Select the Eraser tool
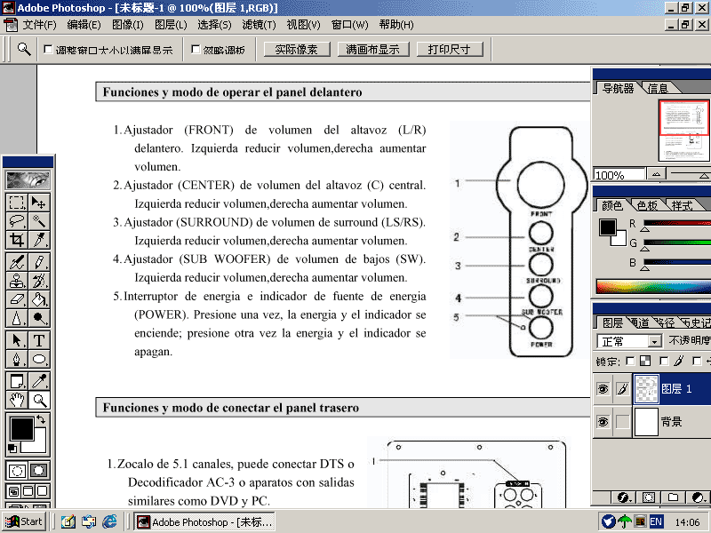Viewport: 711px width, 533px height. [x=17, y=299]
